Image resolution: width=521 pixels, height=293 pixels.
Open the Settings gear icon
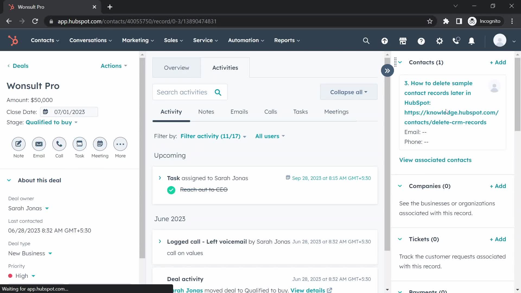[439, 41]
